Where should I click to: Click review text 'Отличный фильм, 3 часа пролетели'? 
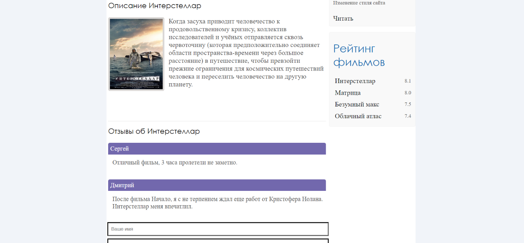[175, 163]
